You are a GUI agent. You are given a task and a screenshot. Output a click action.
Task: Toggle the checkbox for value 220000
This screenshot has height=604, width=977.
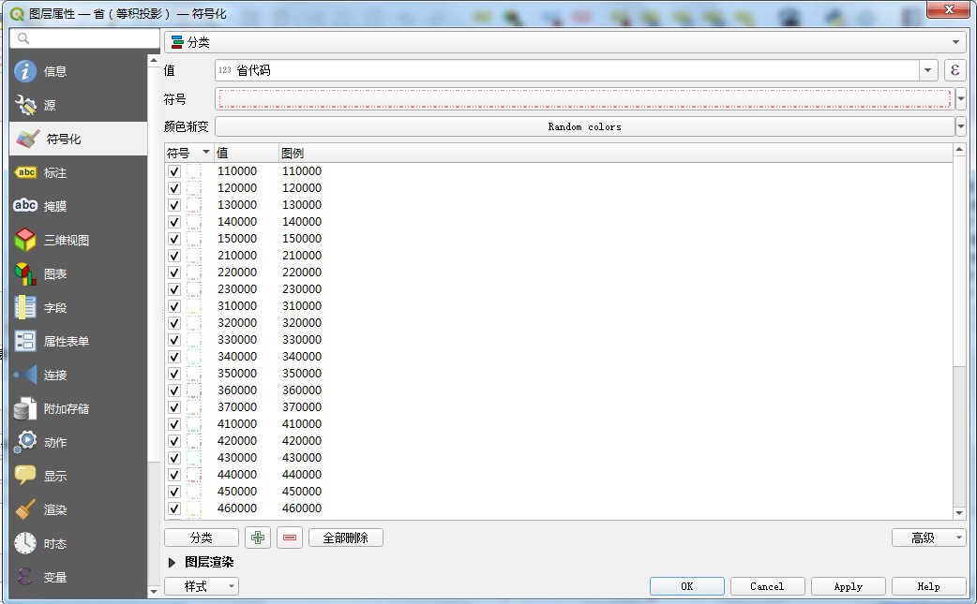pos(173,273)
